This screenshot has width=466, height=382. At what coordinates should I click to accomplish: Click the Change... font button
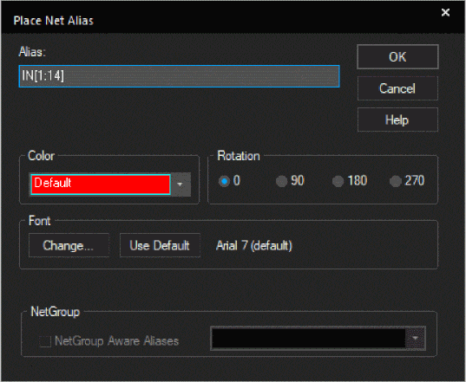pyautogui.click(x=69, y=245)
